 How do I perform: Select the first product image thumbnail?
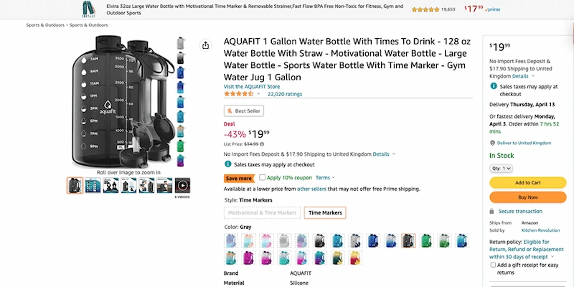click(x=75, y=184)
